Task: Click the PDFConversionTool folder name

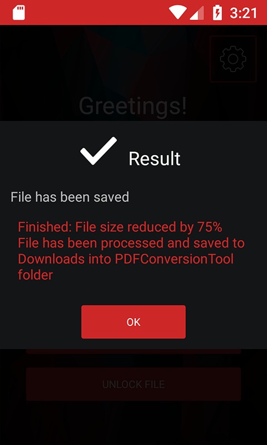Action: pos(174,259)
